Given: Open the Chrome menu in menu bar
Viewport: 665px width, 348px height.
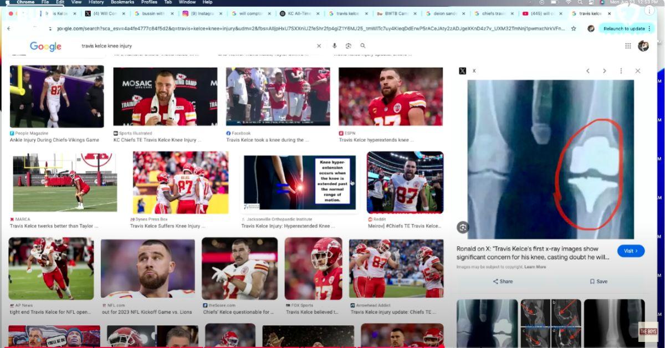Looking at the screenshot, I should coord(25,2).
